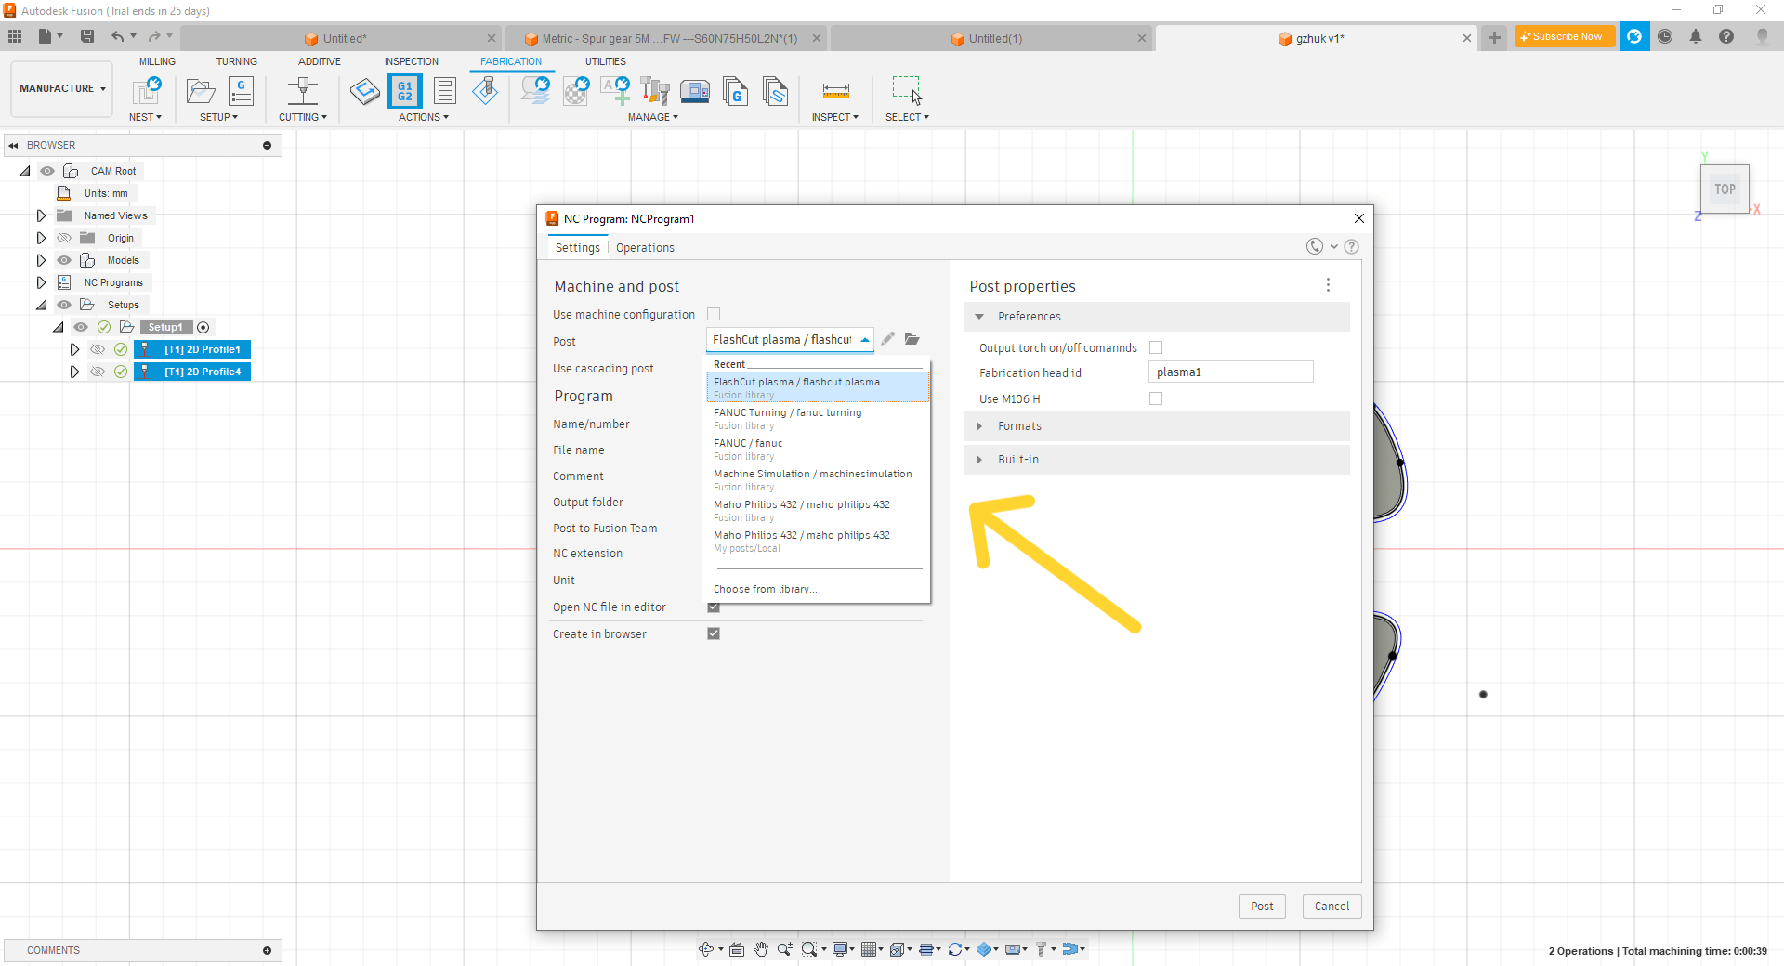The image size is (1784, 966).
Task: Open the Post Library G icon
Action: [735, 91]
